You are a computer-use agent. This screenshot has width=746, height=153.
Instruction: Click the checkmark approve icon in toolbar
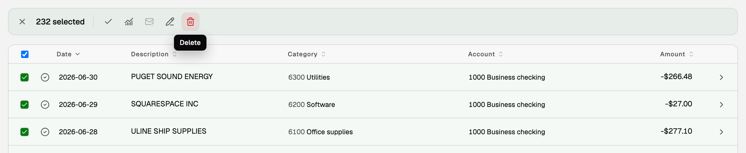[108, 22]
